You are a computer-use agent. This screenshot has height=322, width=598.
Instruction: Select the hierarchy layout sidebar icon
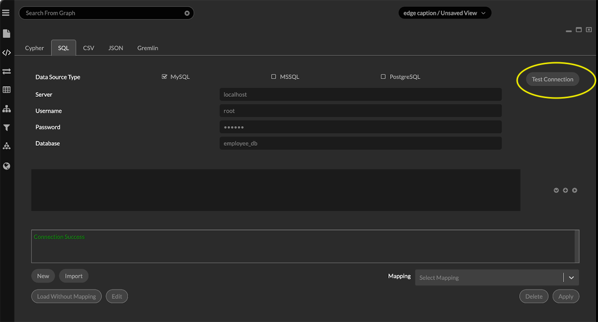coord(6,109)
